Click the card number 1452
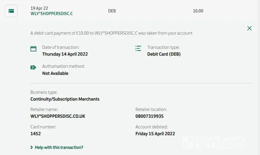 pos(35,133)
